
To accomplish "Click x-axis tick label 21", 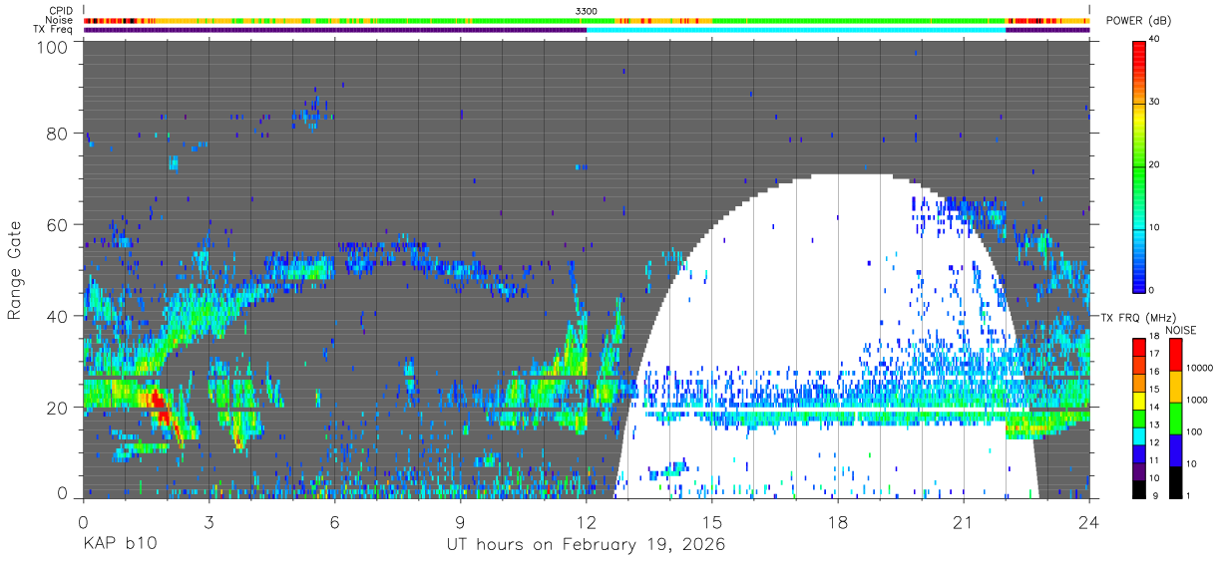I will click(964, 521).
